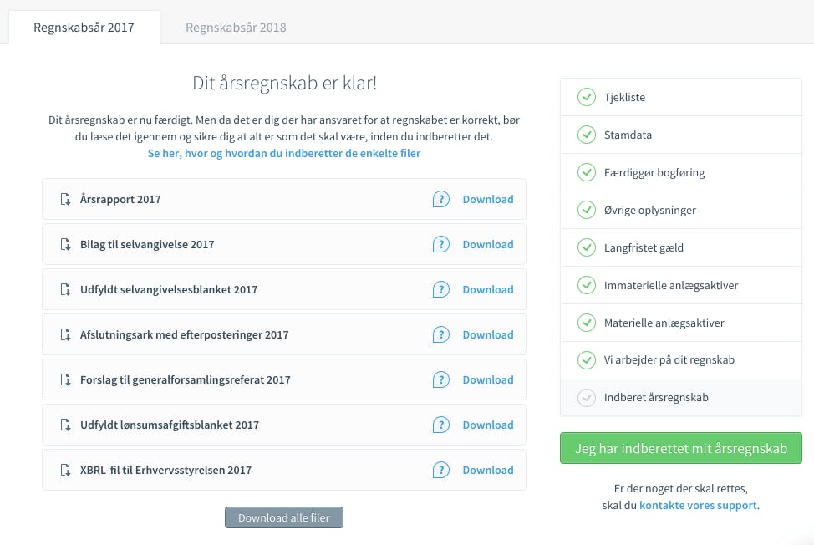
Task: Click green checkmark next to Tjekliste
Action: (x=587, y=97)
